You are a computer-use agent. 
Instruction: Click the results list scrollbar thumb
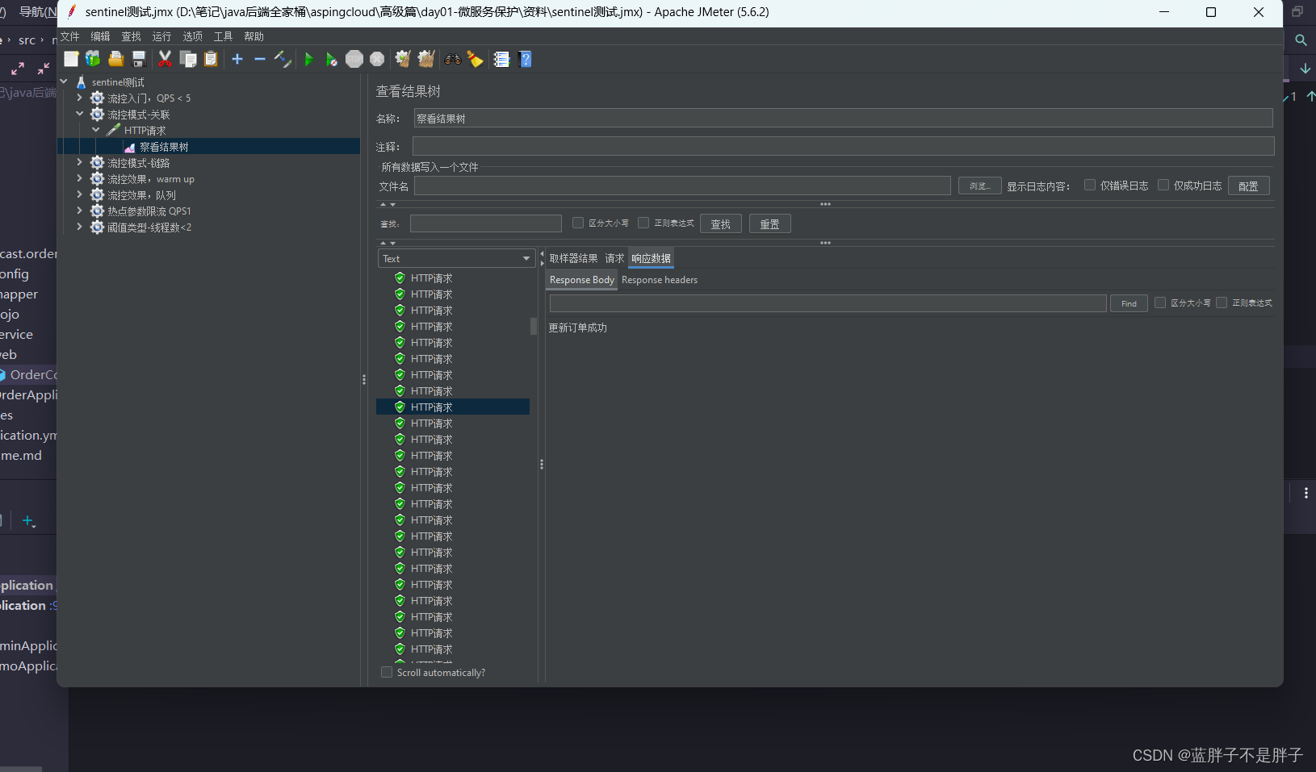534,326
